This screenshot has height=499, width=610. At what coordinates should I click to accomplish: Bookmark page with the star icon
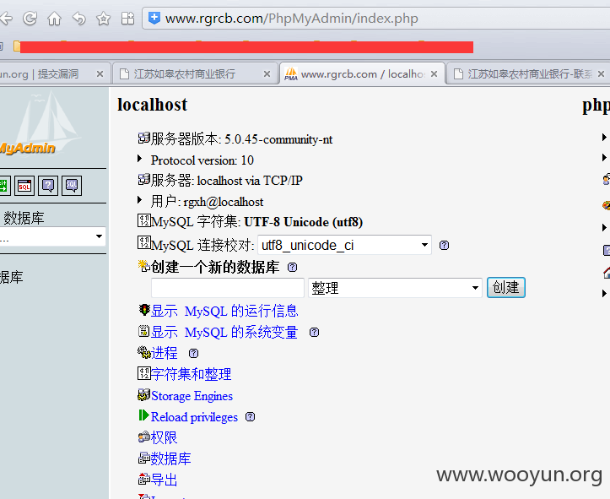point(104,19)
